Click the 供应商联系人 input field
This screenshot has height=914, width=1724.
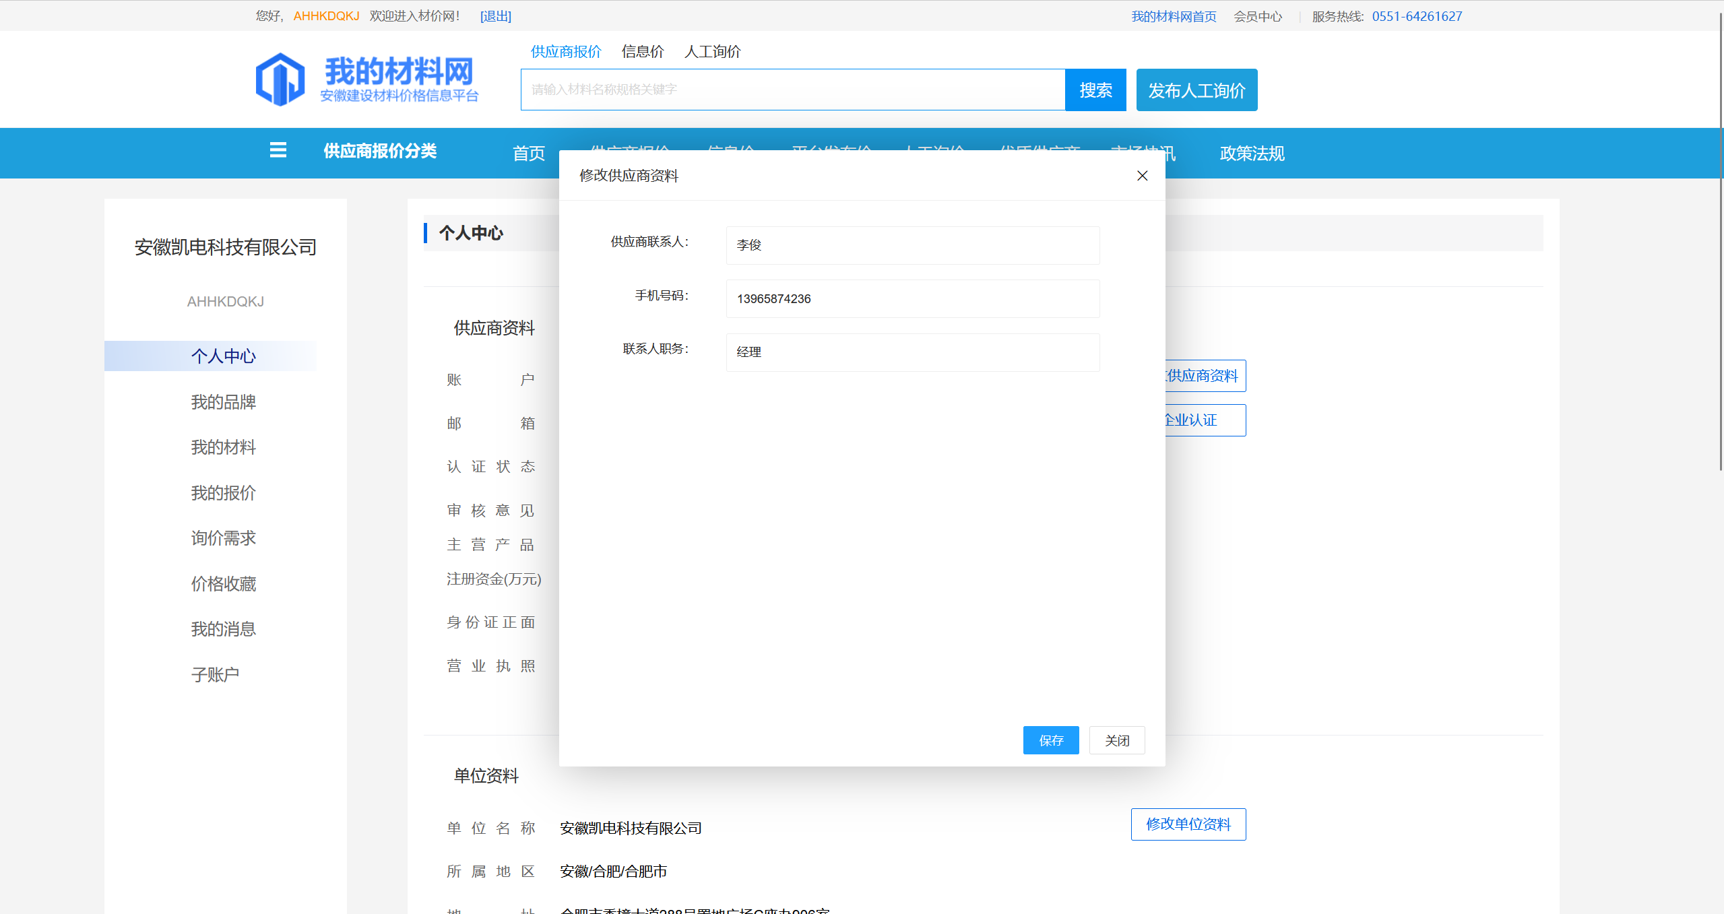pyautogui.click(x=912, y=245)
